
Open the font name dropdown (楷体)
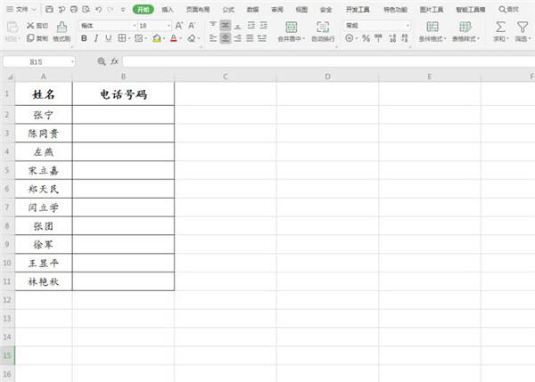click(135, 26)
